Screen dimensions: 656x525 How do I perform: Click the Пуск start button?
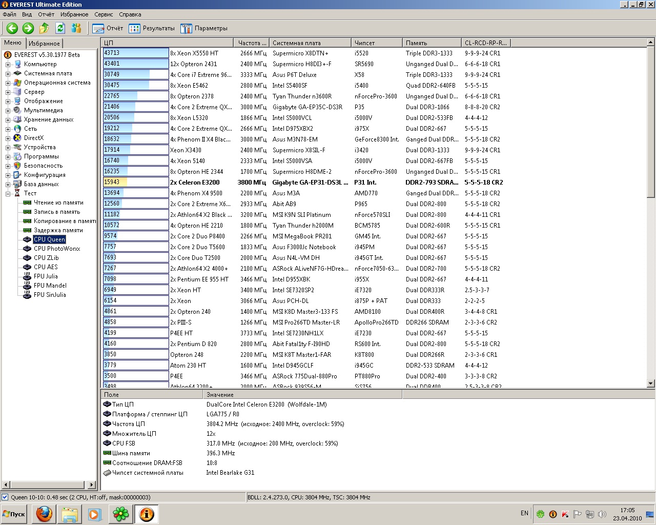coord(14,514)
